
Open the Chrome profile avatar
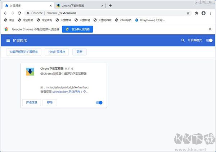pos(203,13)
